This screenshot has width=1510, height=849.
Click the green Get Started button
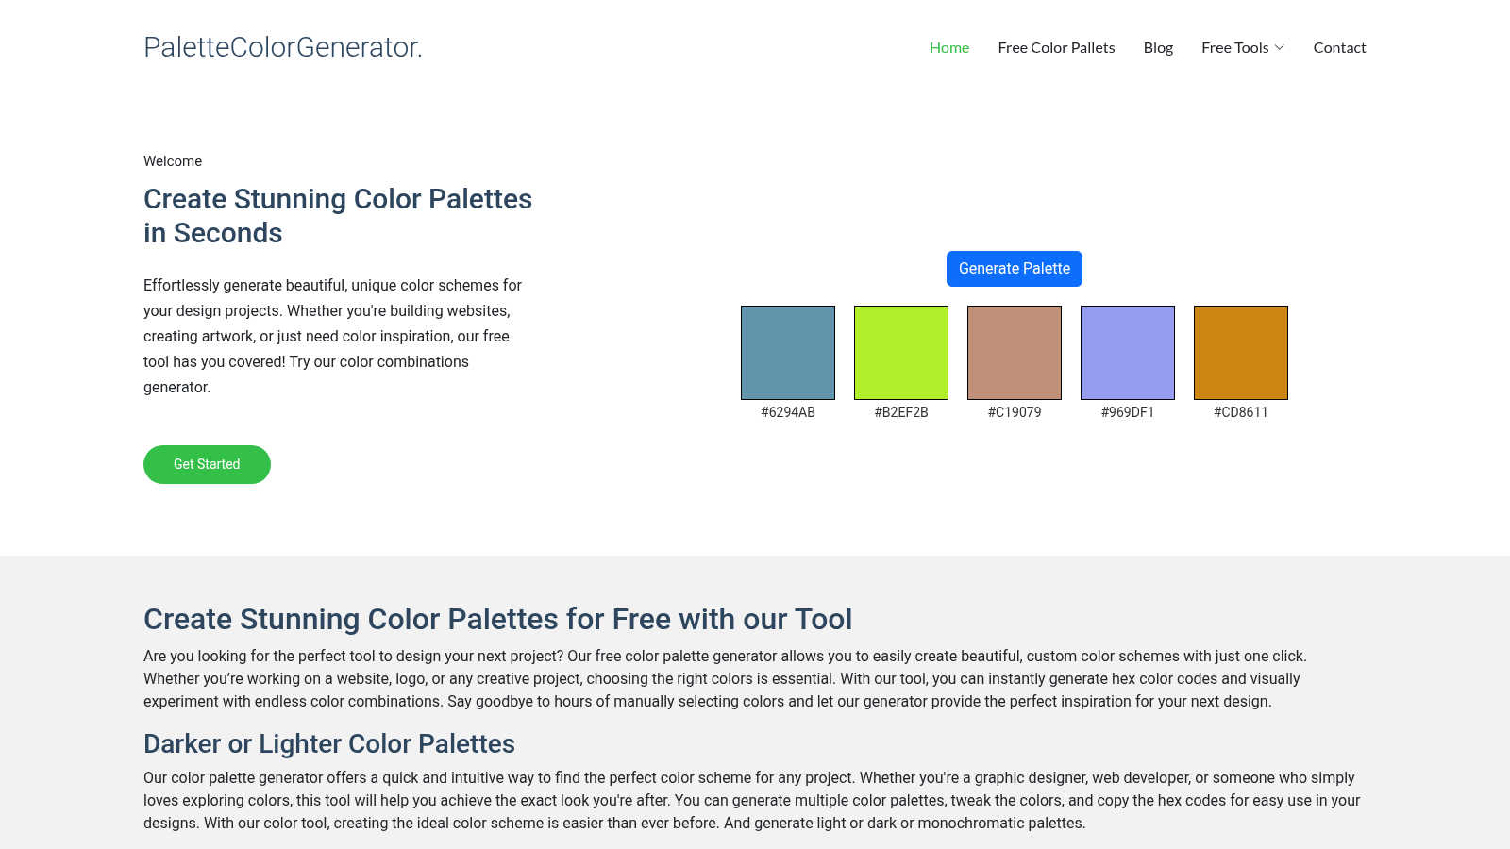(x=207, y=464)
